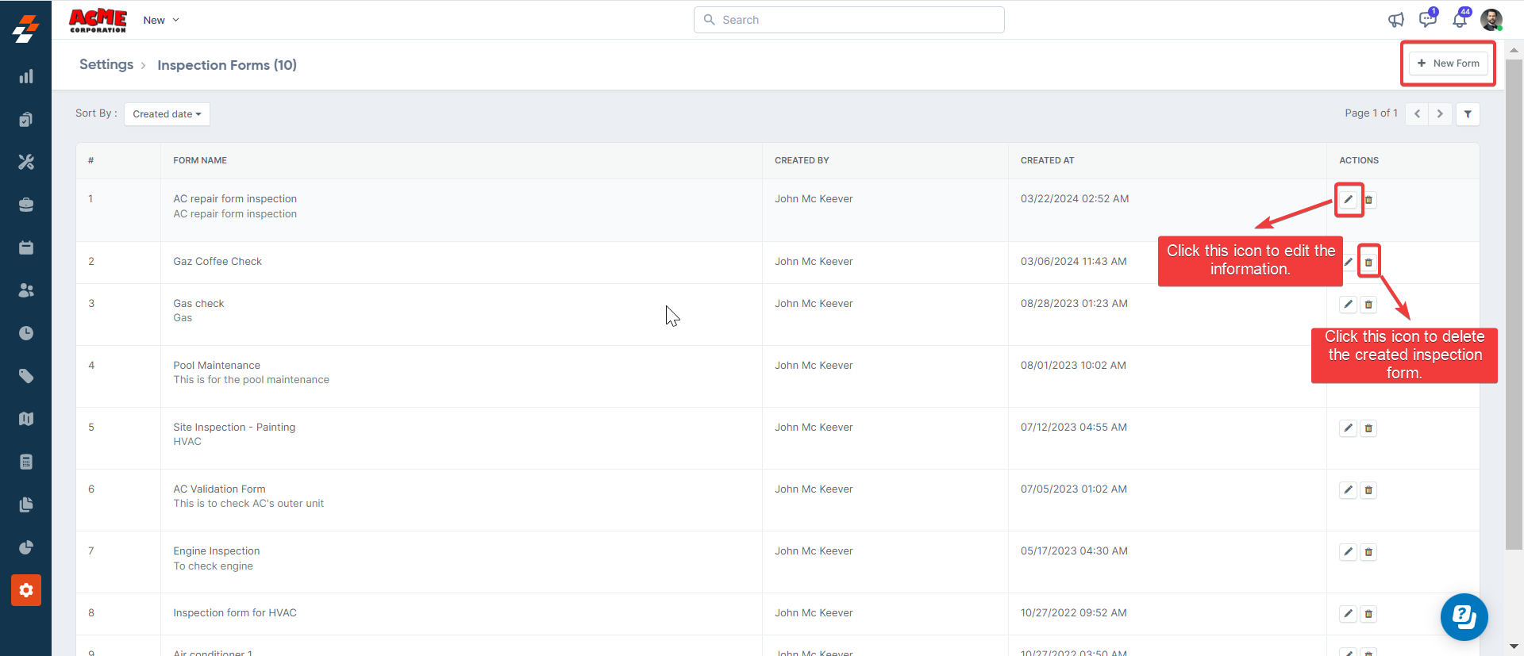Go to the next page arrow
This screenshot has height=656, width=1524.
[1440, 114]
